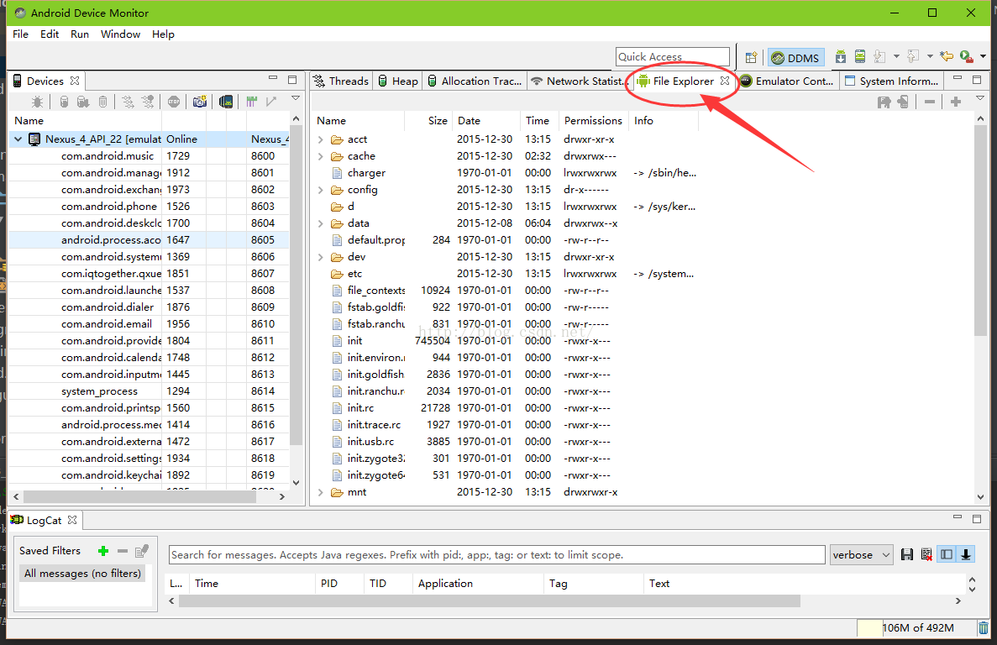Expand the dev folder
The width and height of the screenshot is (997, 645).
[321, 257]
